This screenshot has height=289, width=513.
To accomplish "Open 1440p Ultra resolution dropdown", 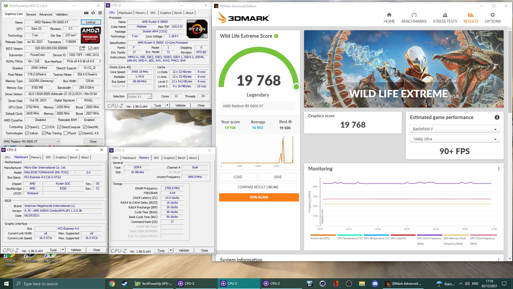I will point(454,139).
